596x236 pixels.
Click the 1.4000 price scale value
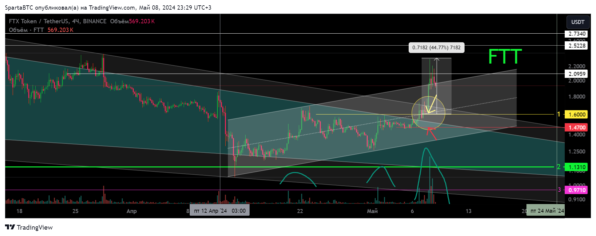[x=577, y=134]
